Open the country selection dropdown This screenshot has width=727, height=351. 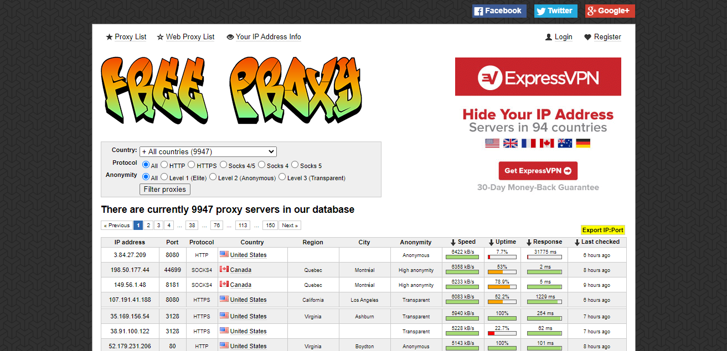(x=208, y=151)
